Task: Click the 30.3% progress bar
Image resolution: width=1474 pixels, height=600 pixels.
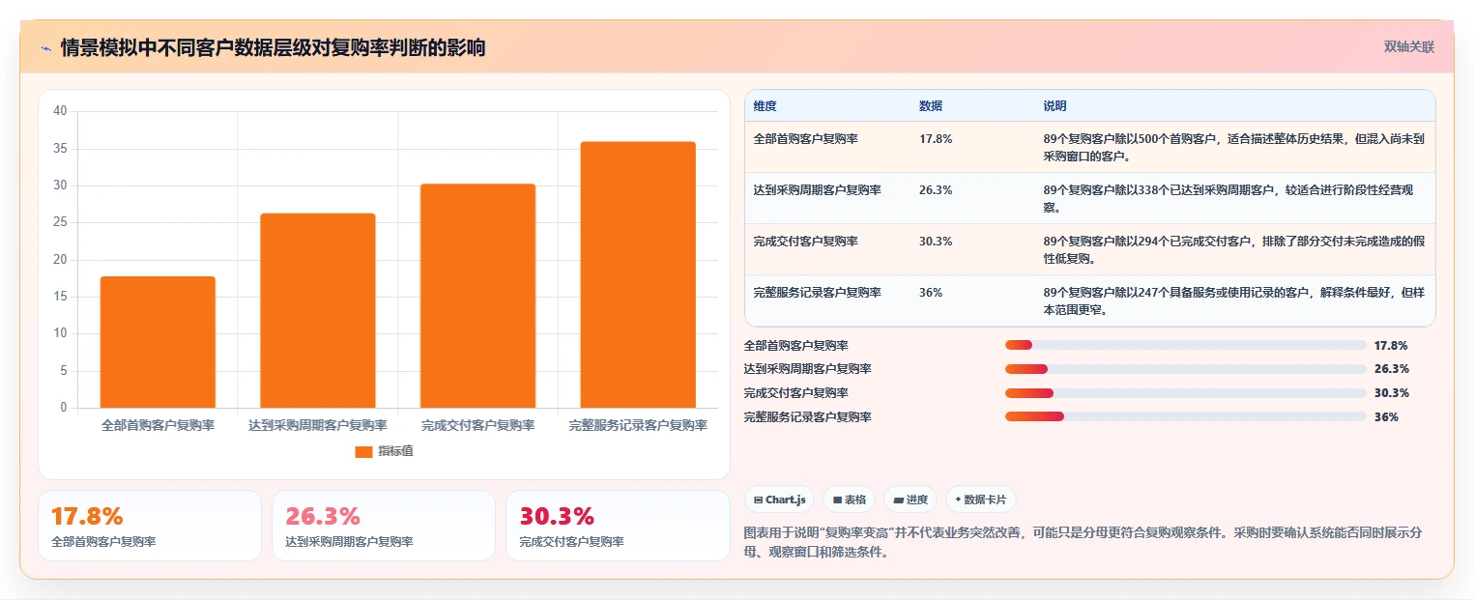Action: [1186, 393]
